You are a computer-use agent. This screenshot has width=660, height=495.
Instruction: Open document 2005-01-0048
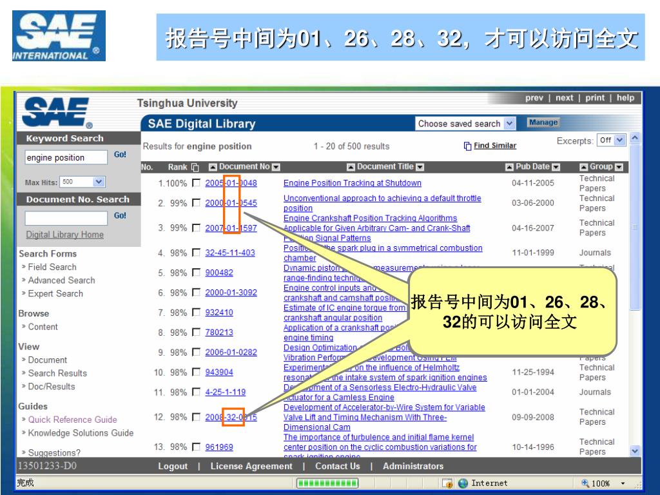pyautogui.click(x=231, y=182)
